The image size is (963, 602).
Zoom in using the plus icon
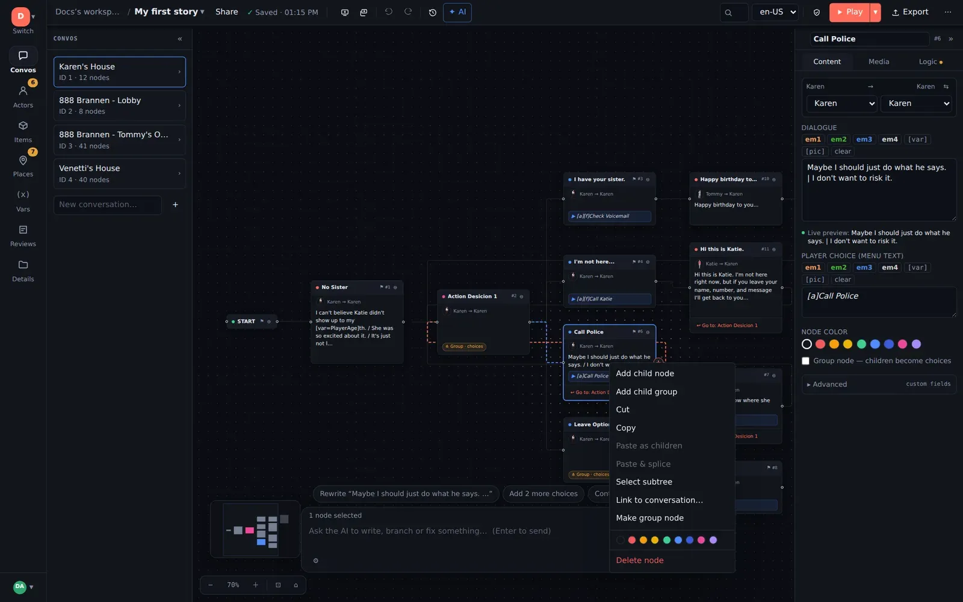(255, 585)
